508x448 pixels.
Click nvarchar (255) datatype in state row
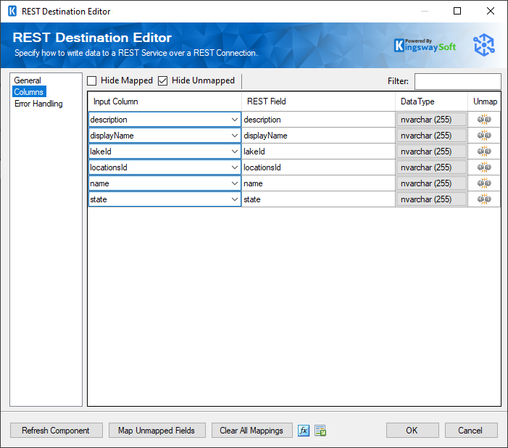(431, 199)
